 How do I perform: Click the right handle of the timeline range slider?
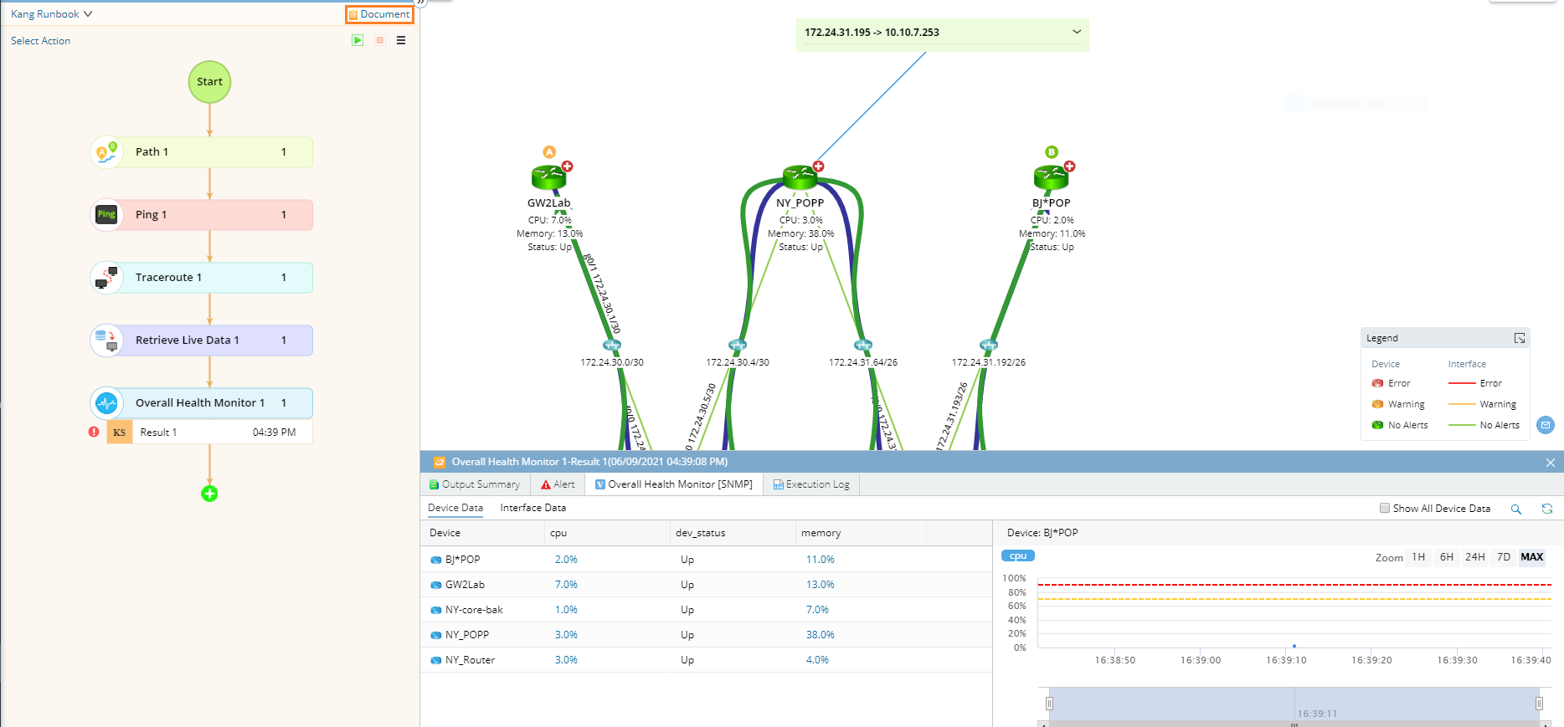1539,704
